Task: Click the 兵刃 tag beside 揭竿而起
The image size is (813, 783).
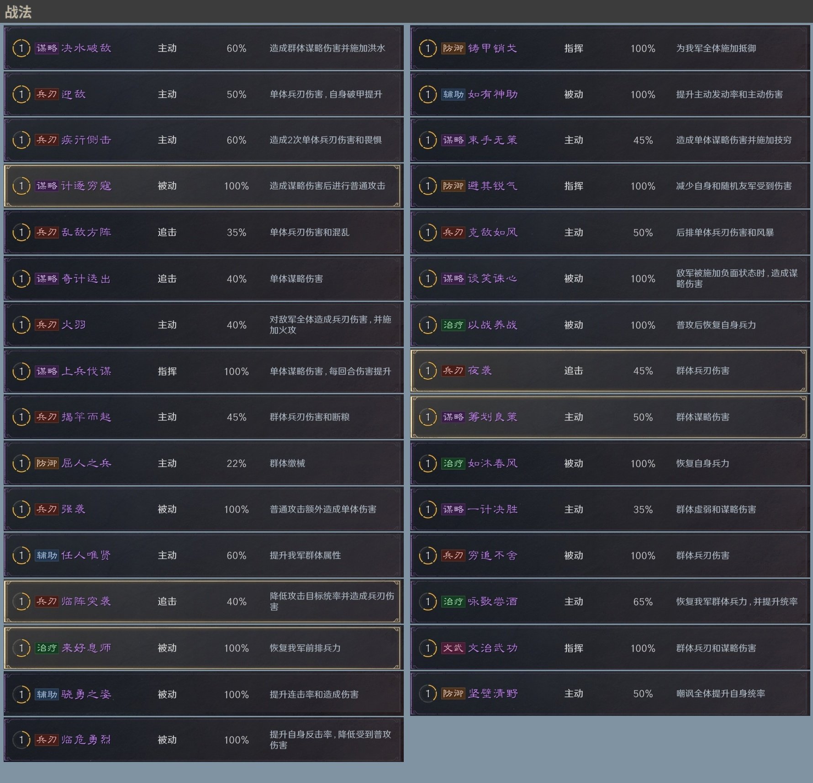Action: tap(47, 417)
